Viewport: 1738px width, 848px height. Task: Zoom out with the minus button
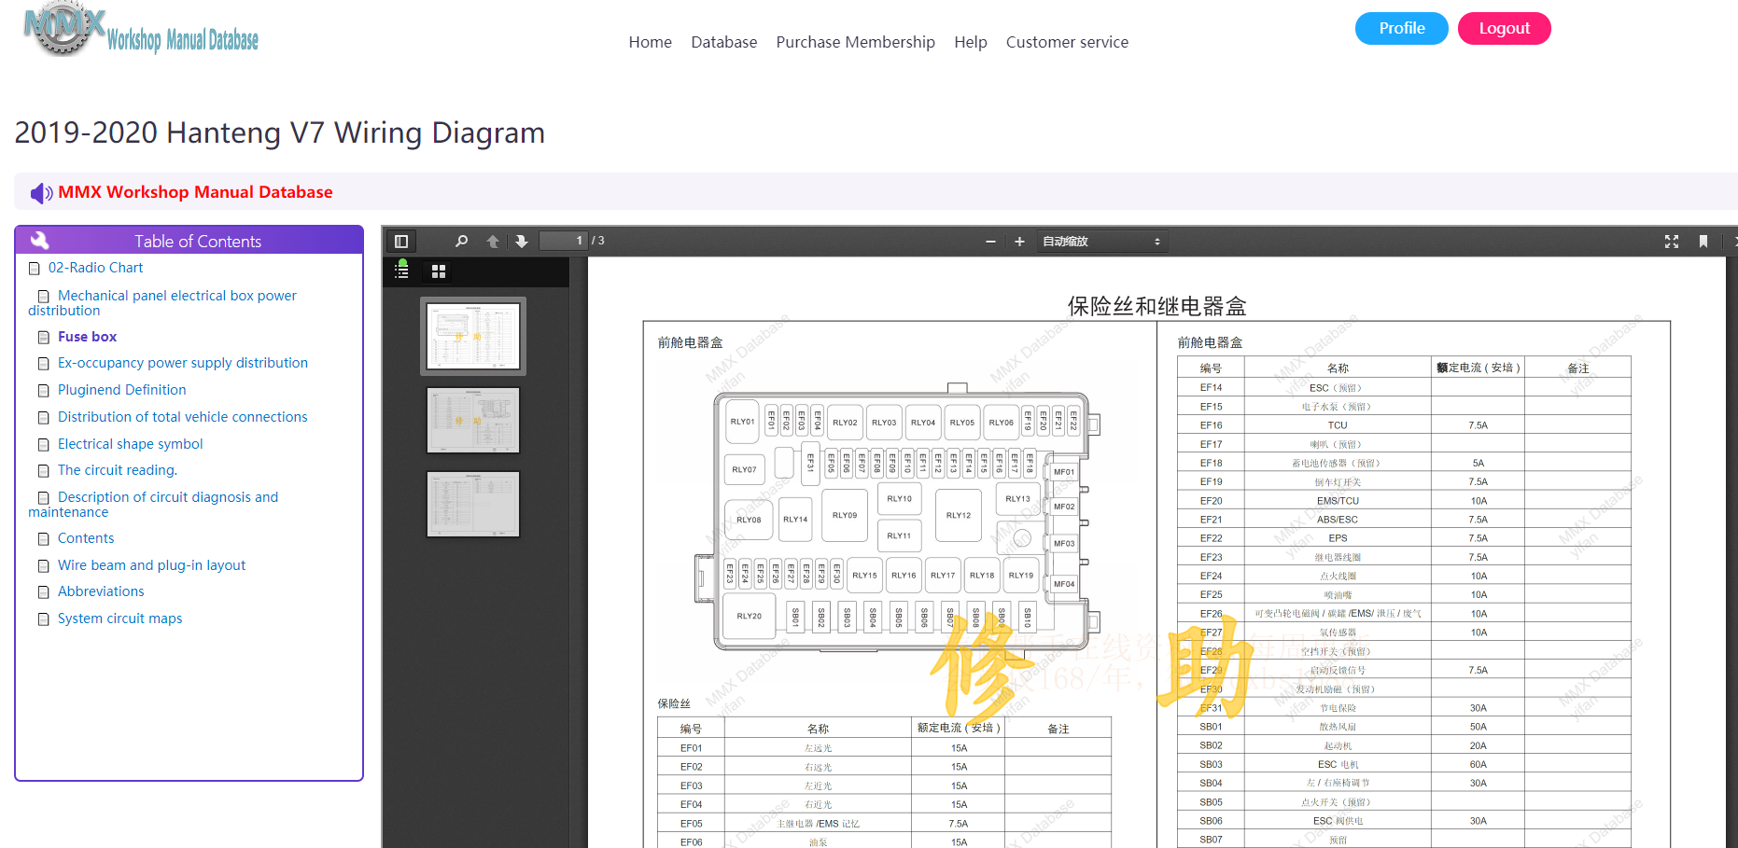pos(990,242)
